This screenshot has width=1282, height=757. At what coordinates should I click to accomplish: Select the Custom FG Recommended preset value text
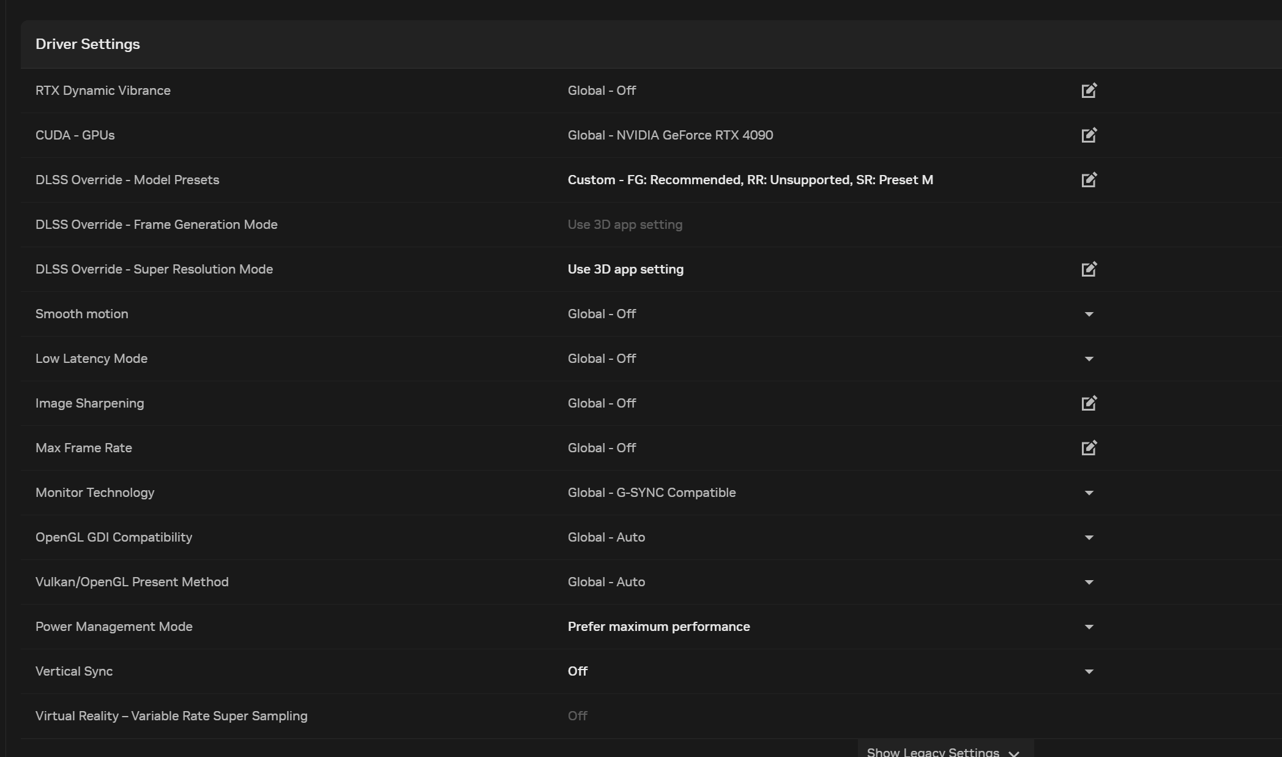[x=750, y=180]
